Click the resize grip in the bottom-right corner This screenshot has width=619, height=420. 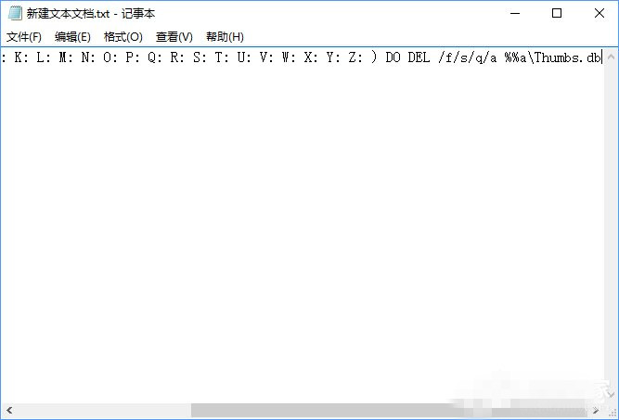pyautogui.click(x=611, y=411)
